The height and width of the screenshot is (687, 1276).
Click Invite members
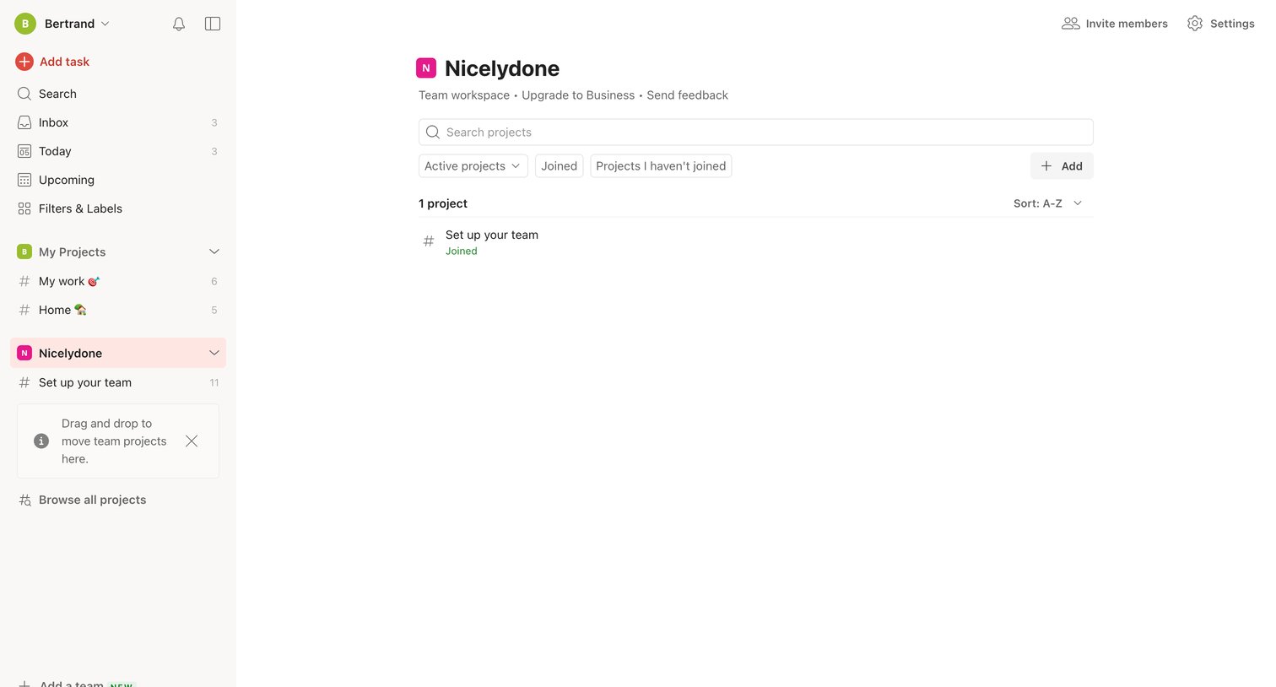click(1115, 24)
